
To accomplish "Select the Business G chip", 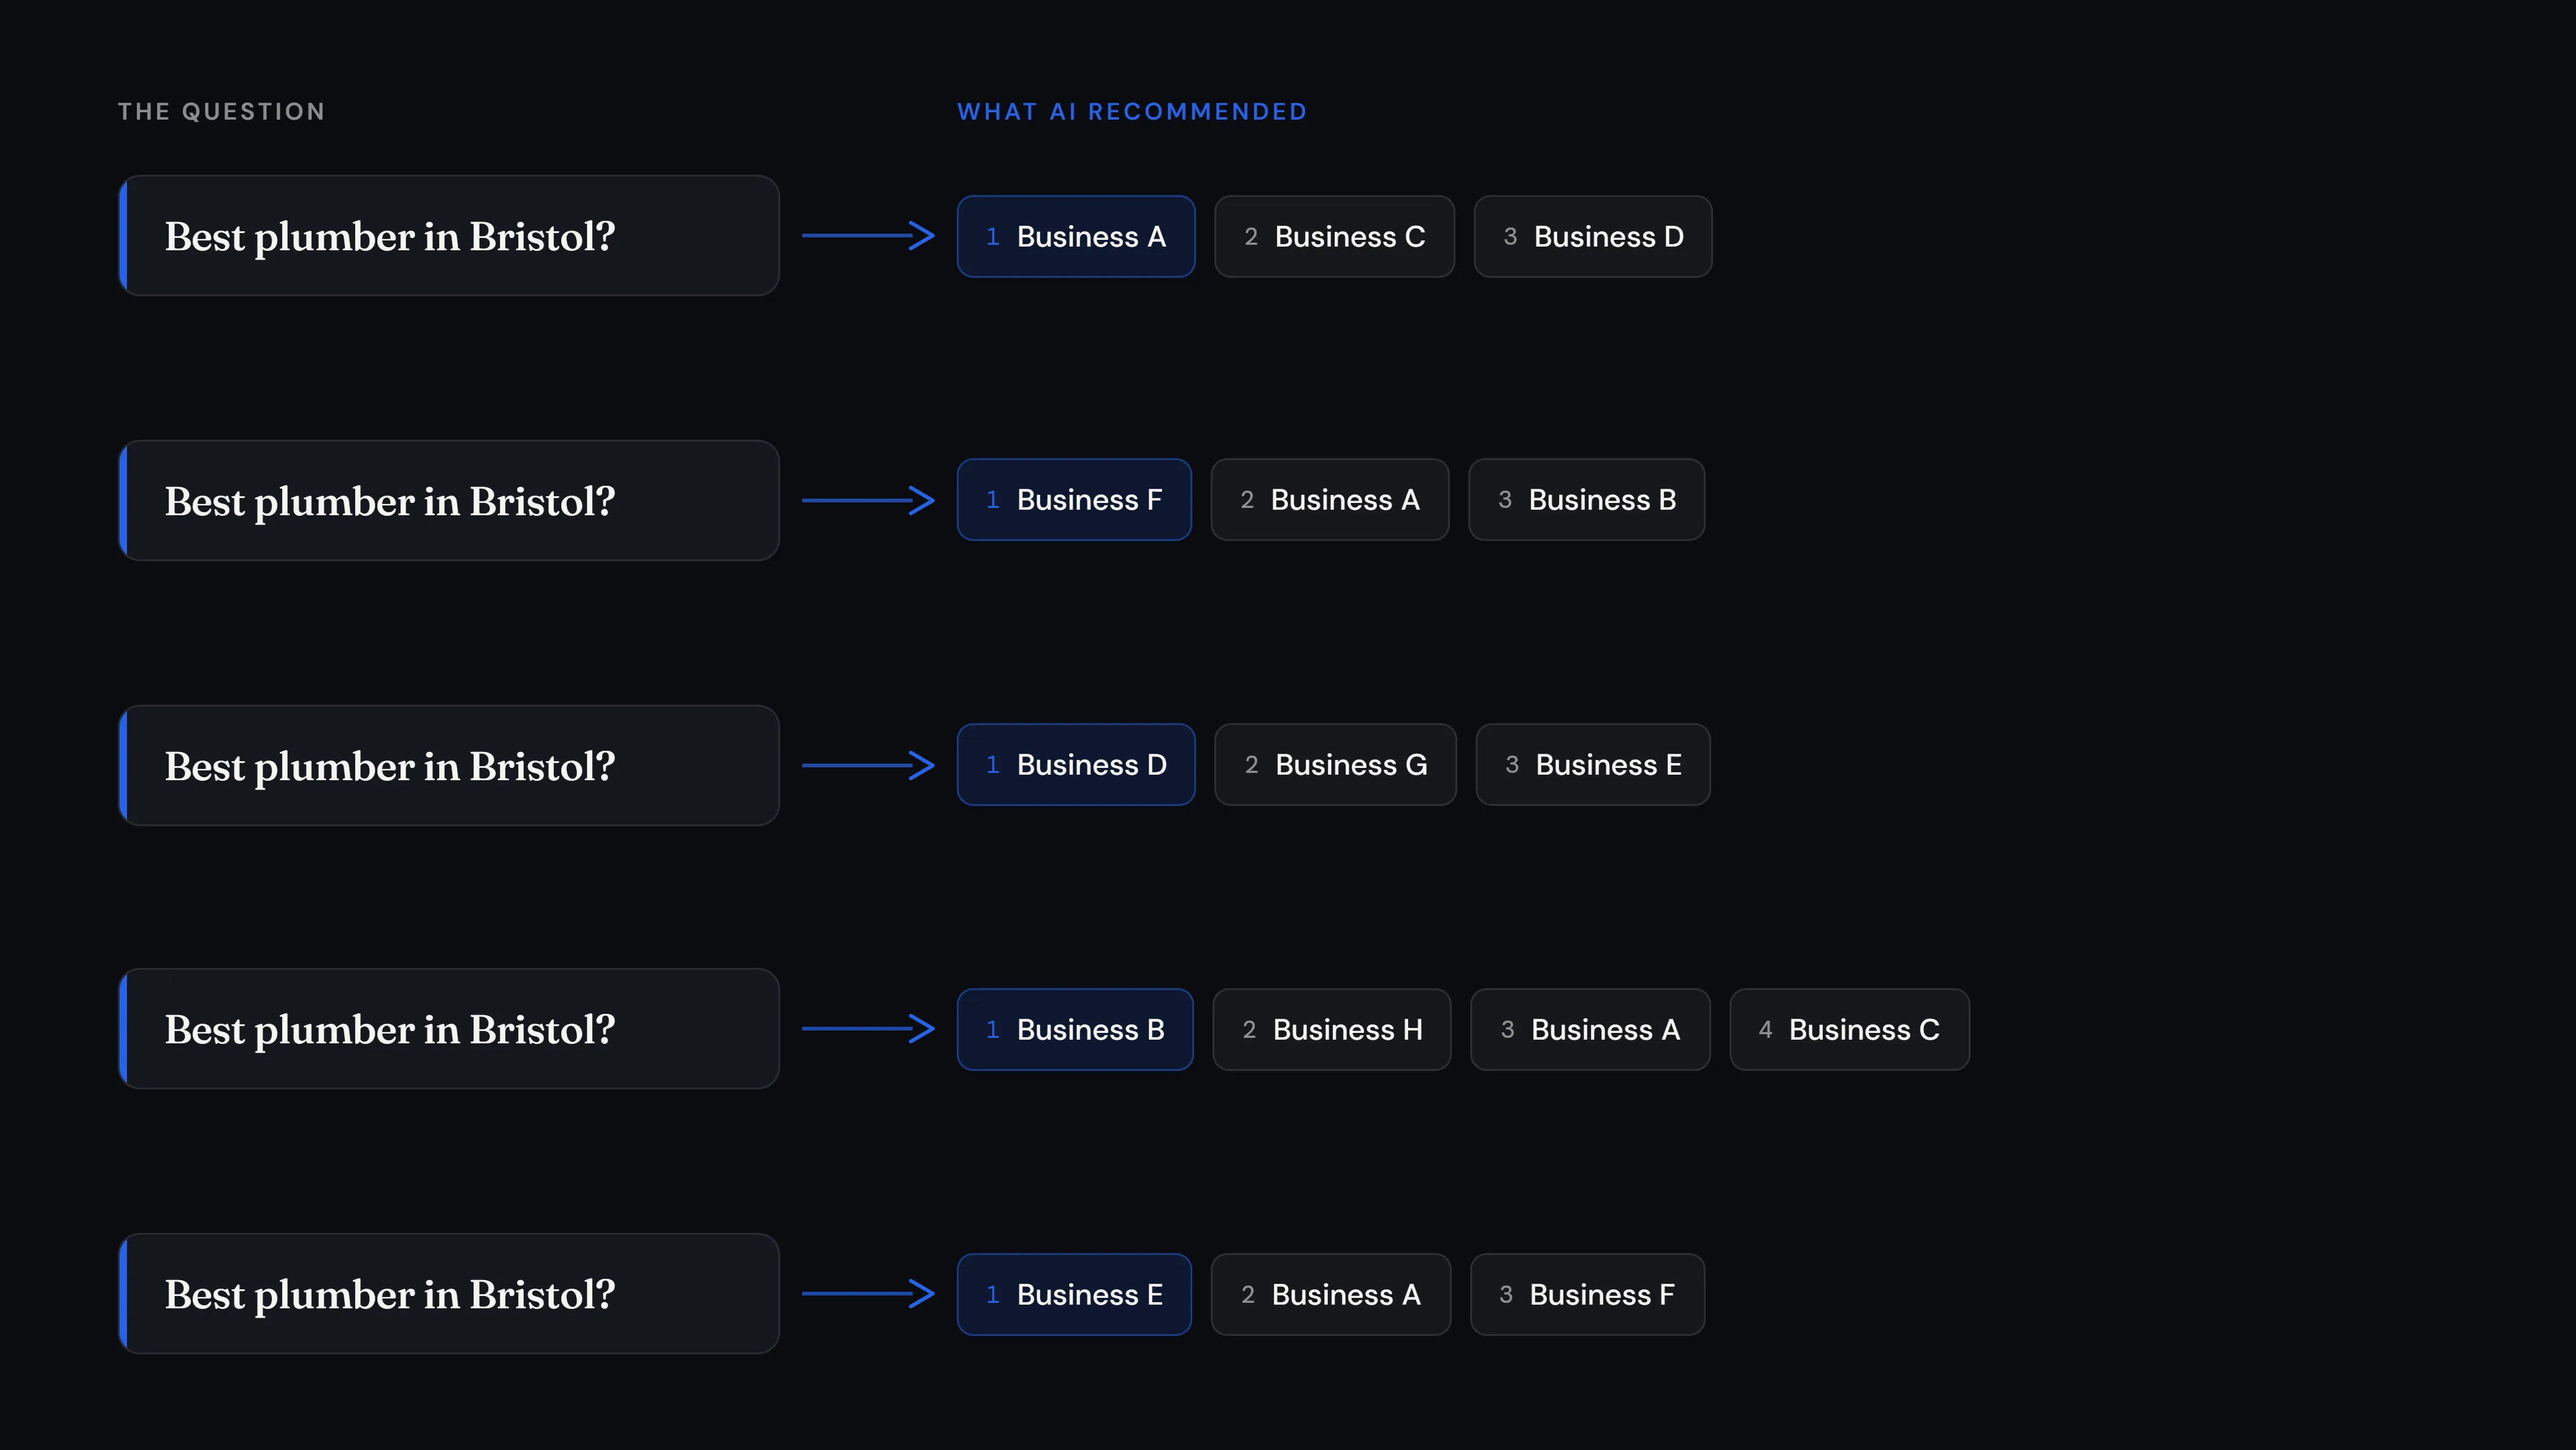I will coord(1335,765).
